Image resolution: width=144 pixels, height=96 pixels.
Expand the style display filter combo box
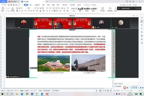128,84
